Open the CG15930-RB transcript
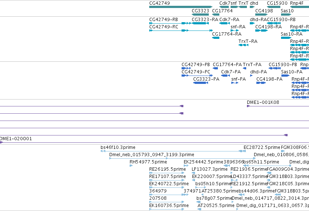The image size is (309, 211). 274,23
